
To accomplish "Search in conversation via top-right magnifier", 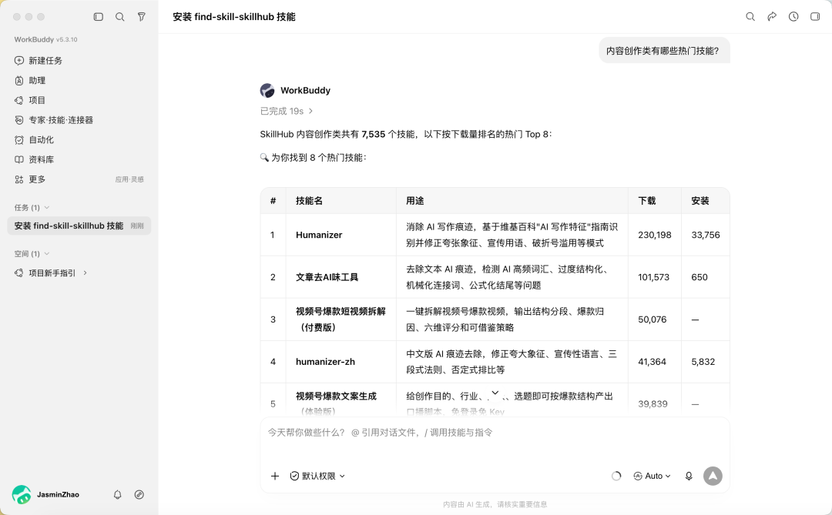I will pos(750,16).
